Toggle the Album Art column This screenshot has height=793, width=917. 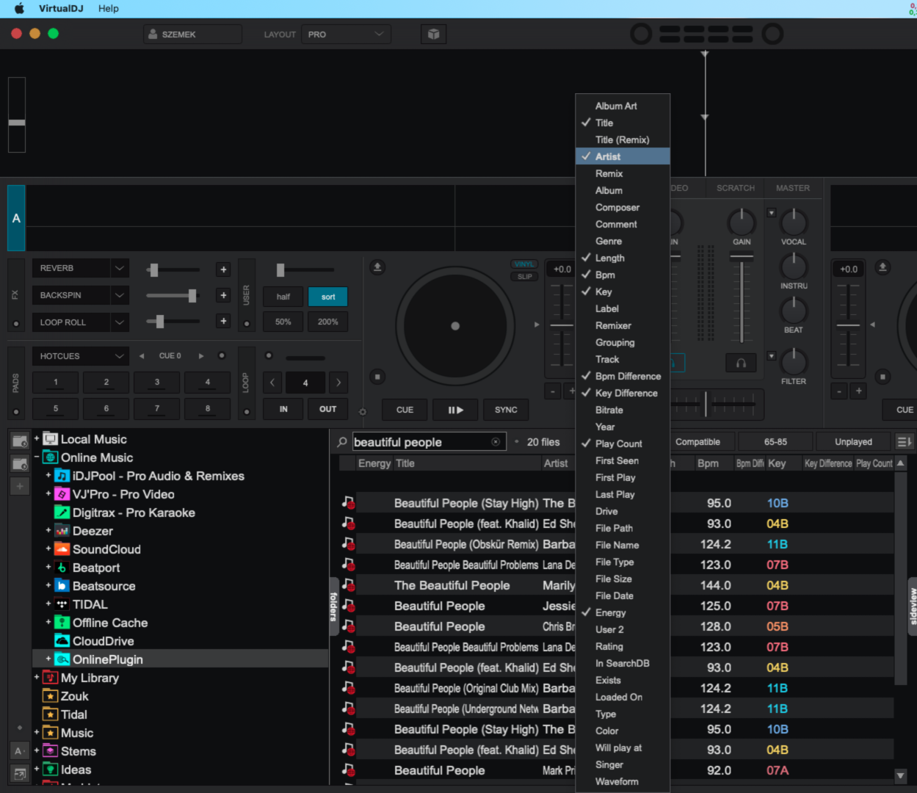[623, 106]
